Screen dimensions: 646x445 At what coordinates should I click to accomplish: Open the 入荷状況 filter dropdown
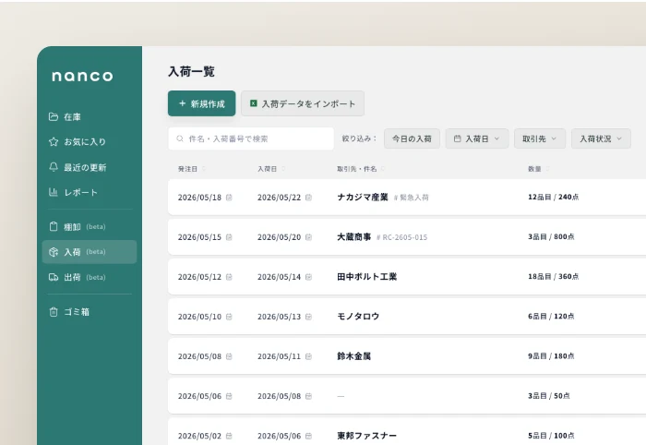[x=601, y=138]
